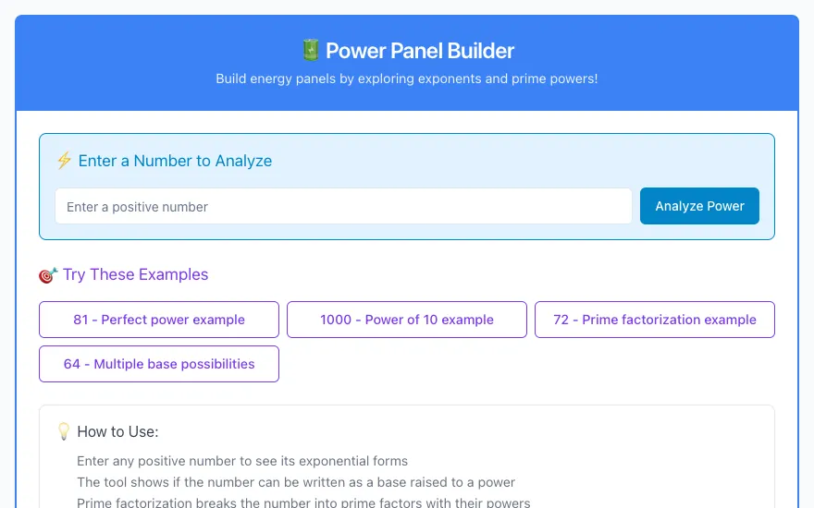Click the light bulb icon
The width and height of the screenshot is (814, 508).
[x=63, y=431]
